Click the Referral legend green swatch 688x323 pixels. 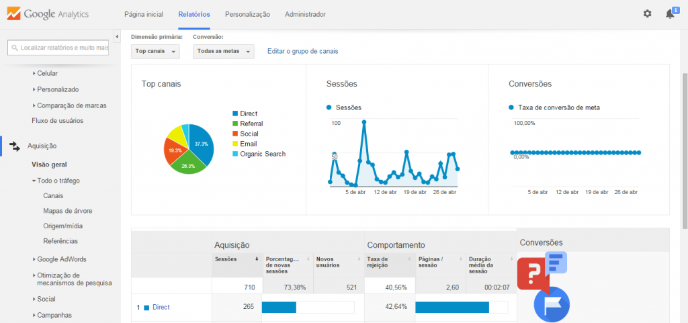(x=235, y=124)
